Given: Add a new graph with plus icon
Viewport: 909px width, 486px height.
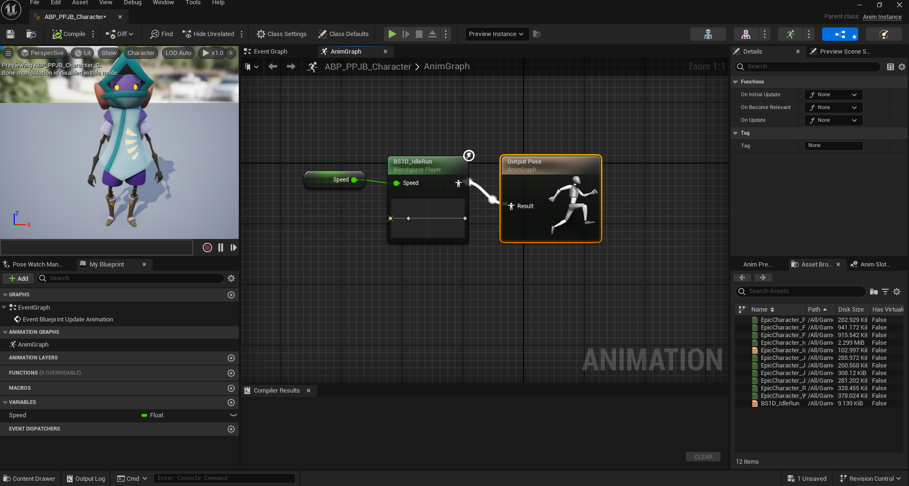Looking at the screenshot, I should tap(231, 295).
